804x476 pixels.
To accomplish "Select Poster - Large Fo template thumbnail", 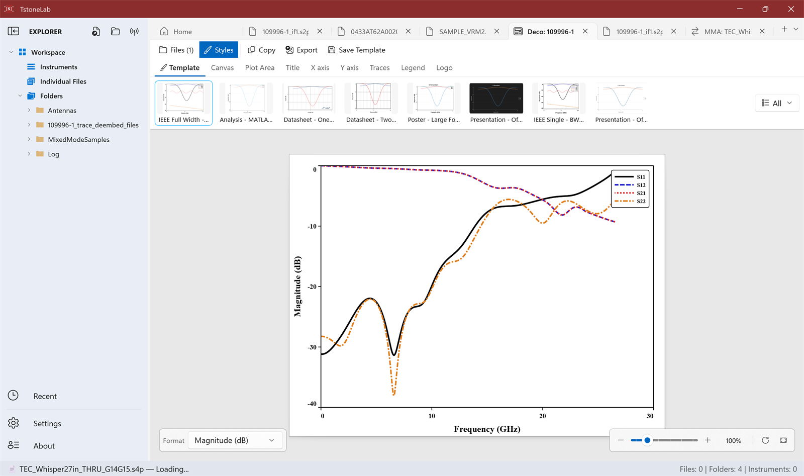I will coord(434,103).
